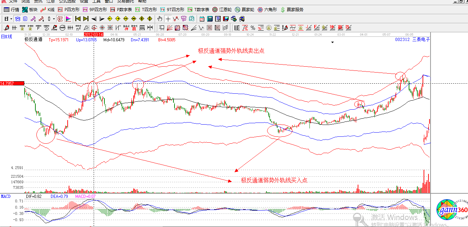Open the 行情 market quotes view
468x227 pixels.
pyautogui.click(x=11, y=10)
